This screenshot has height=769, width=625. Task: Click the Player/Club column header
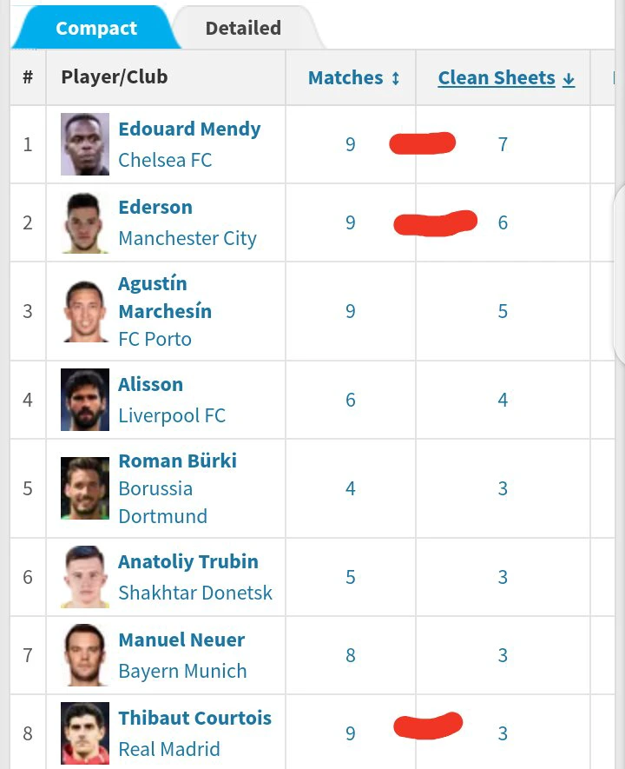coord(114,77)
